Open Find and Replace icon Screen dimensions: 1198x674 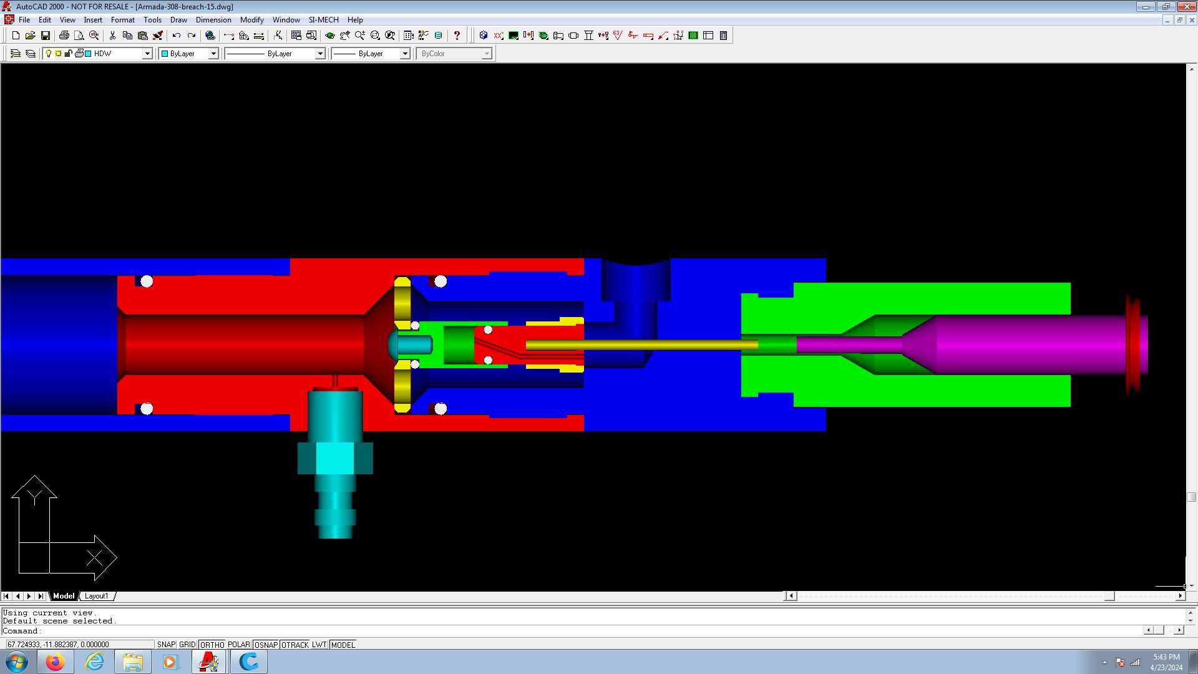[x=94, y=36]
